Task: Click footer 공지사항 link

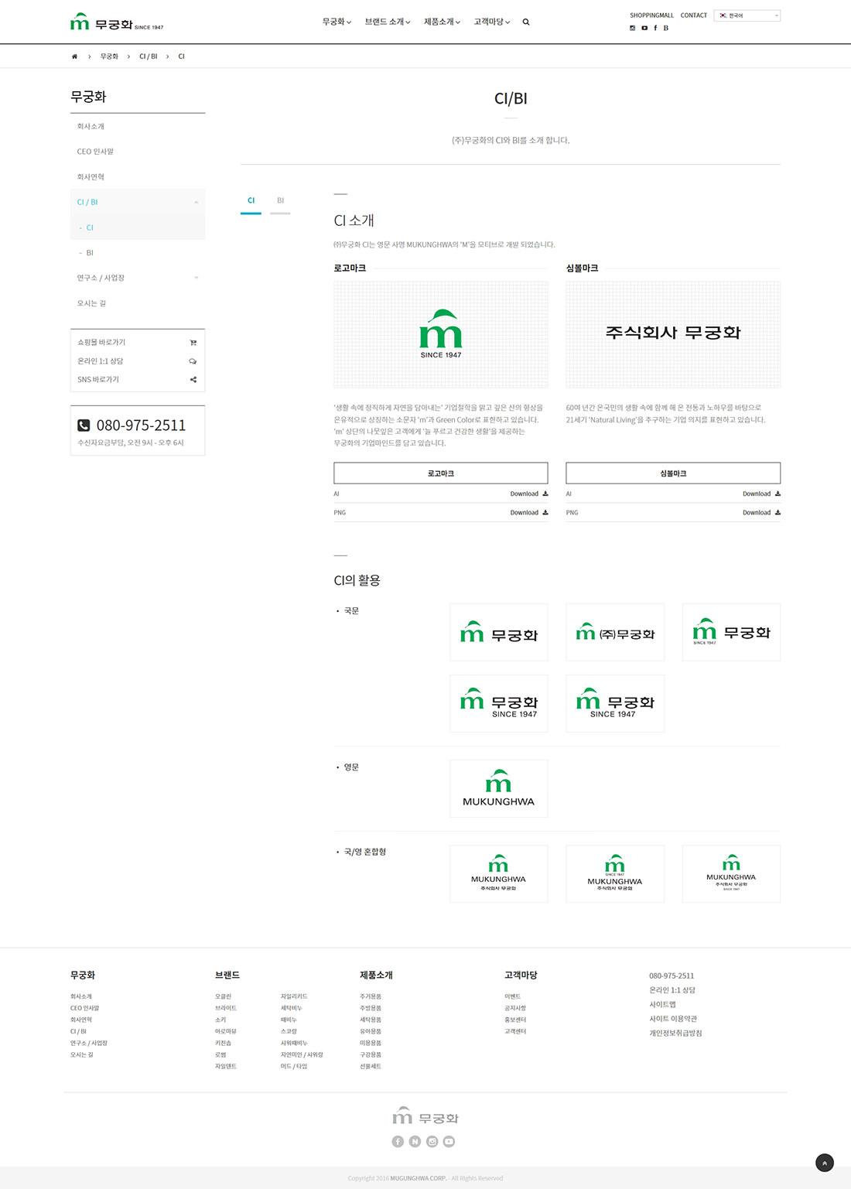Action: tap(515, 1008)
